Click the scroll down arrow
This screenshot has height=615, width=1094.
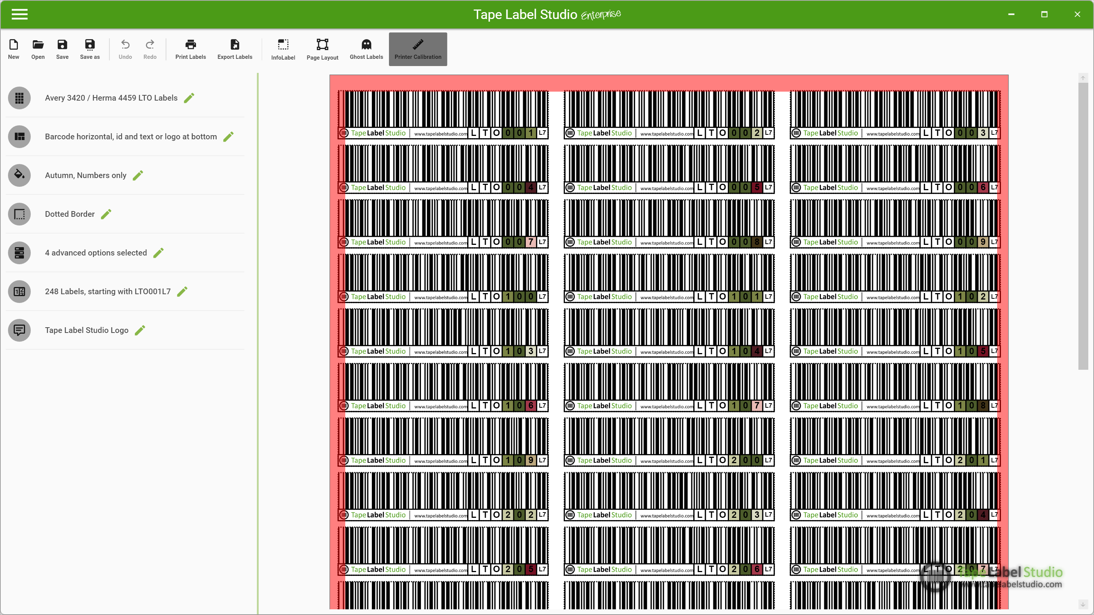pos(1083,604)
